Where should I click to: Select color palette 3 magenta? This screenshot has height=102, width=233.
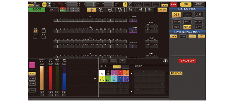click(x=114, y=73)
